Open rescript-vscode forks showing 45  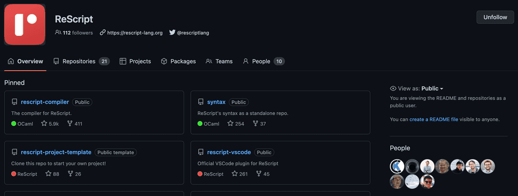(x=263, y=174)
